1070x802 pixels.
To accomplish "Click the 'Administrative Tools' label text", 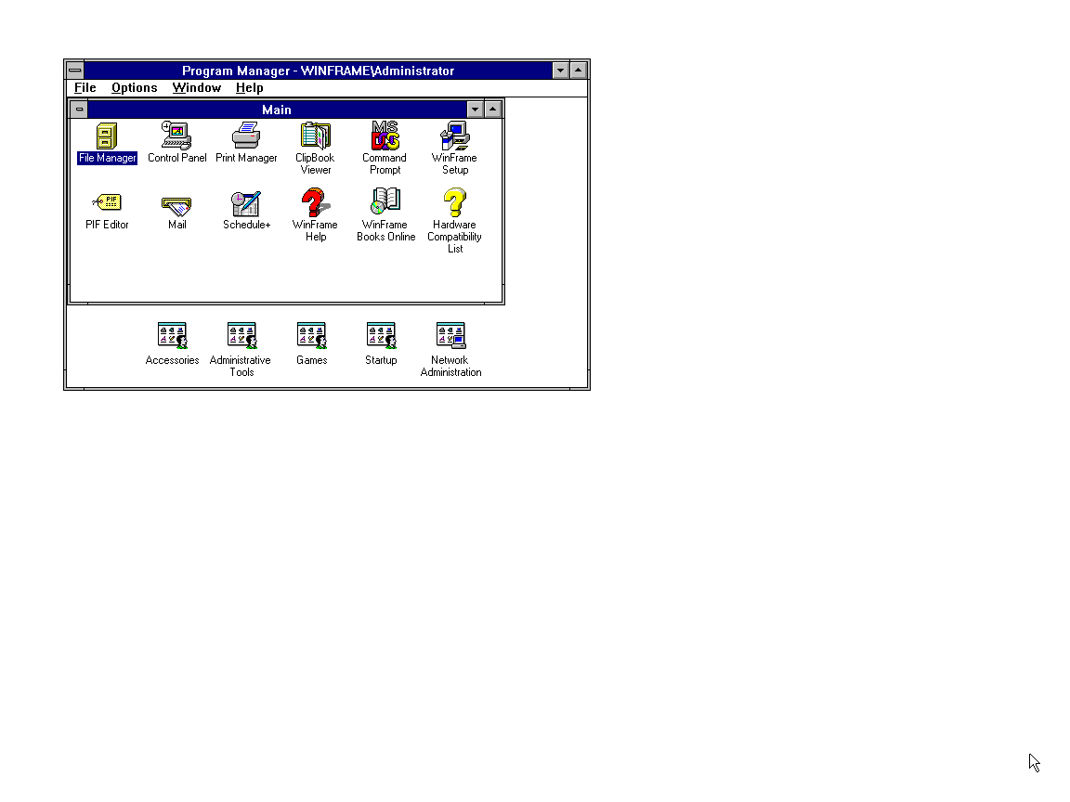I will point(241,367).
